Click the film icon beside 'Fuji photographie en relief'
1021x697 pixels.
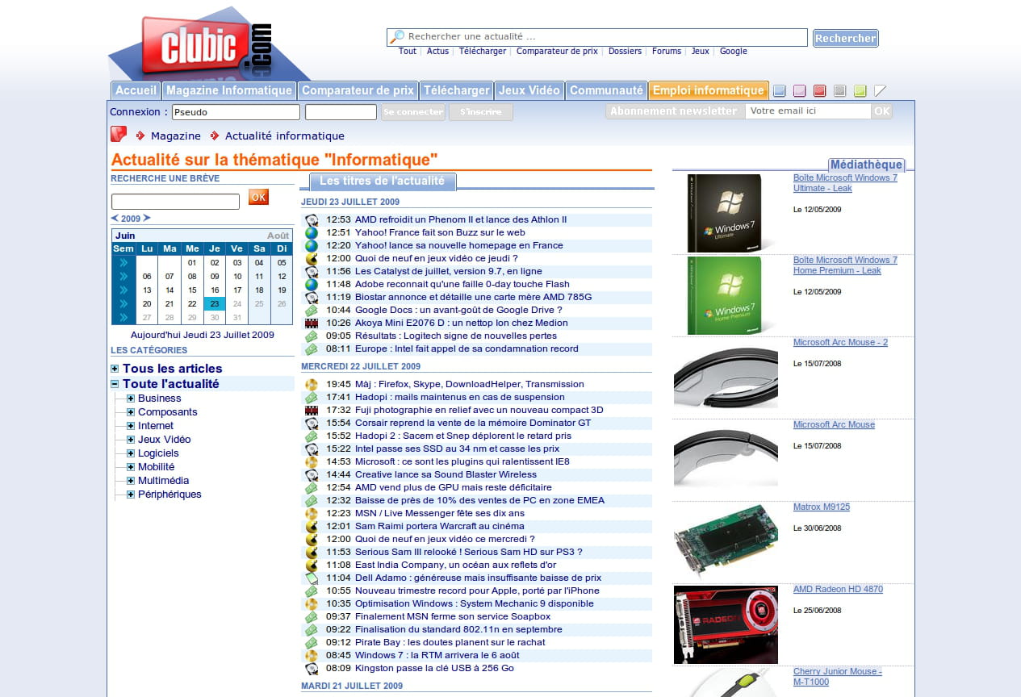[312, 410]
